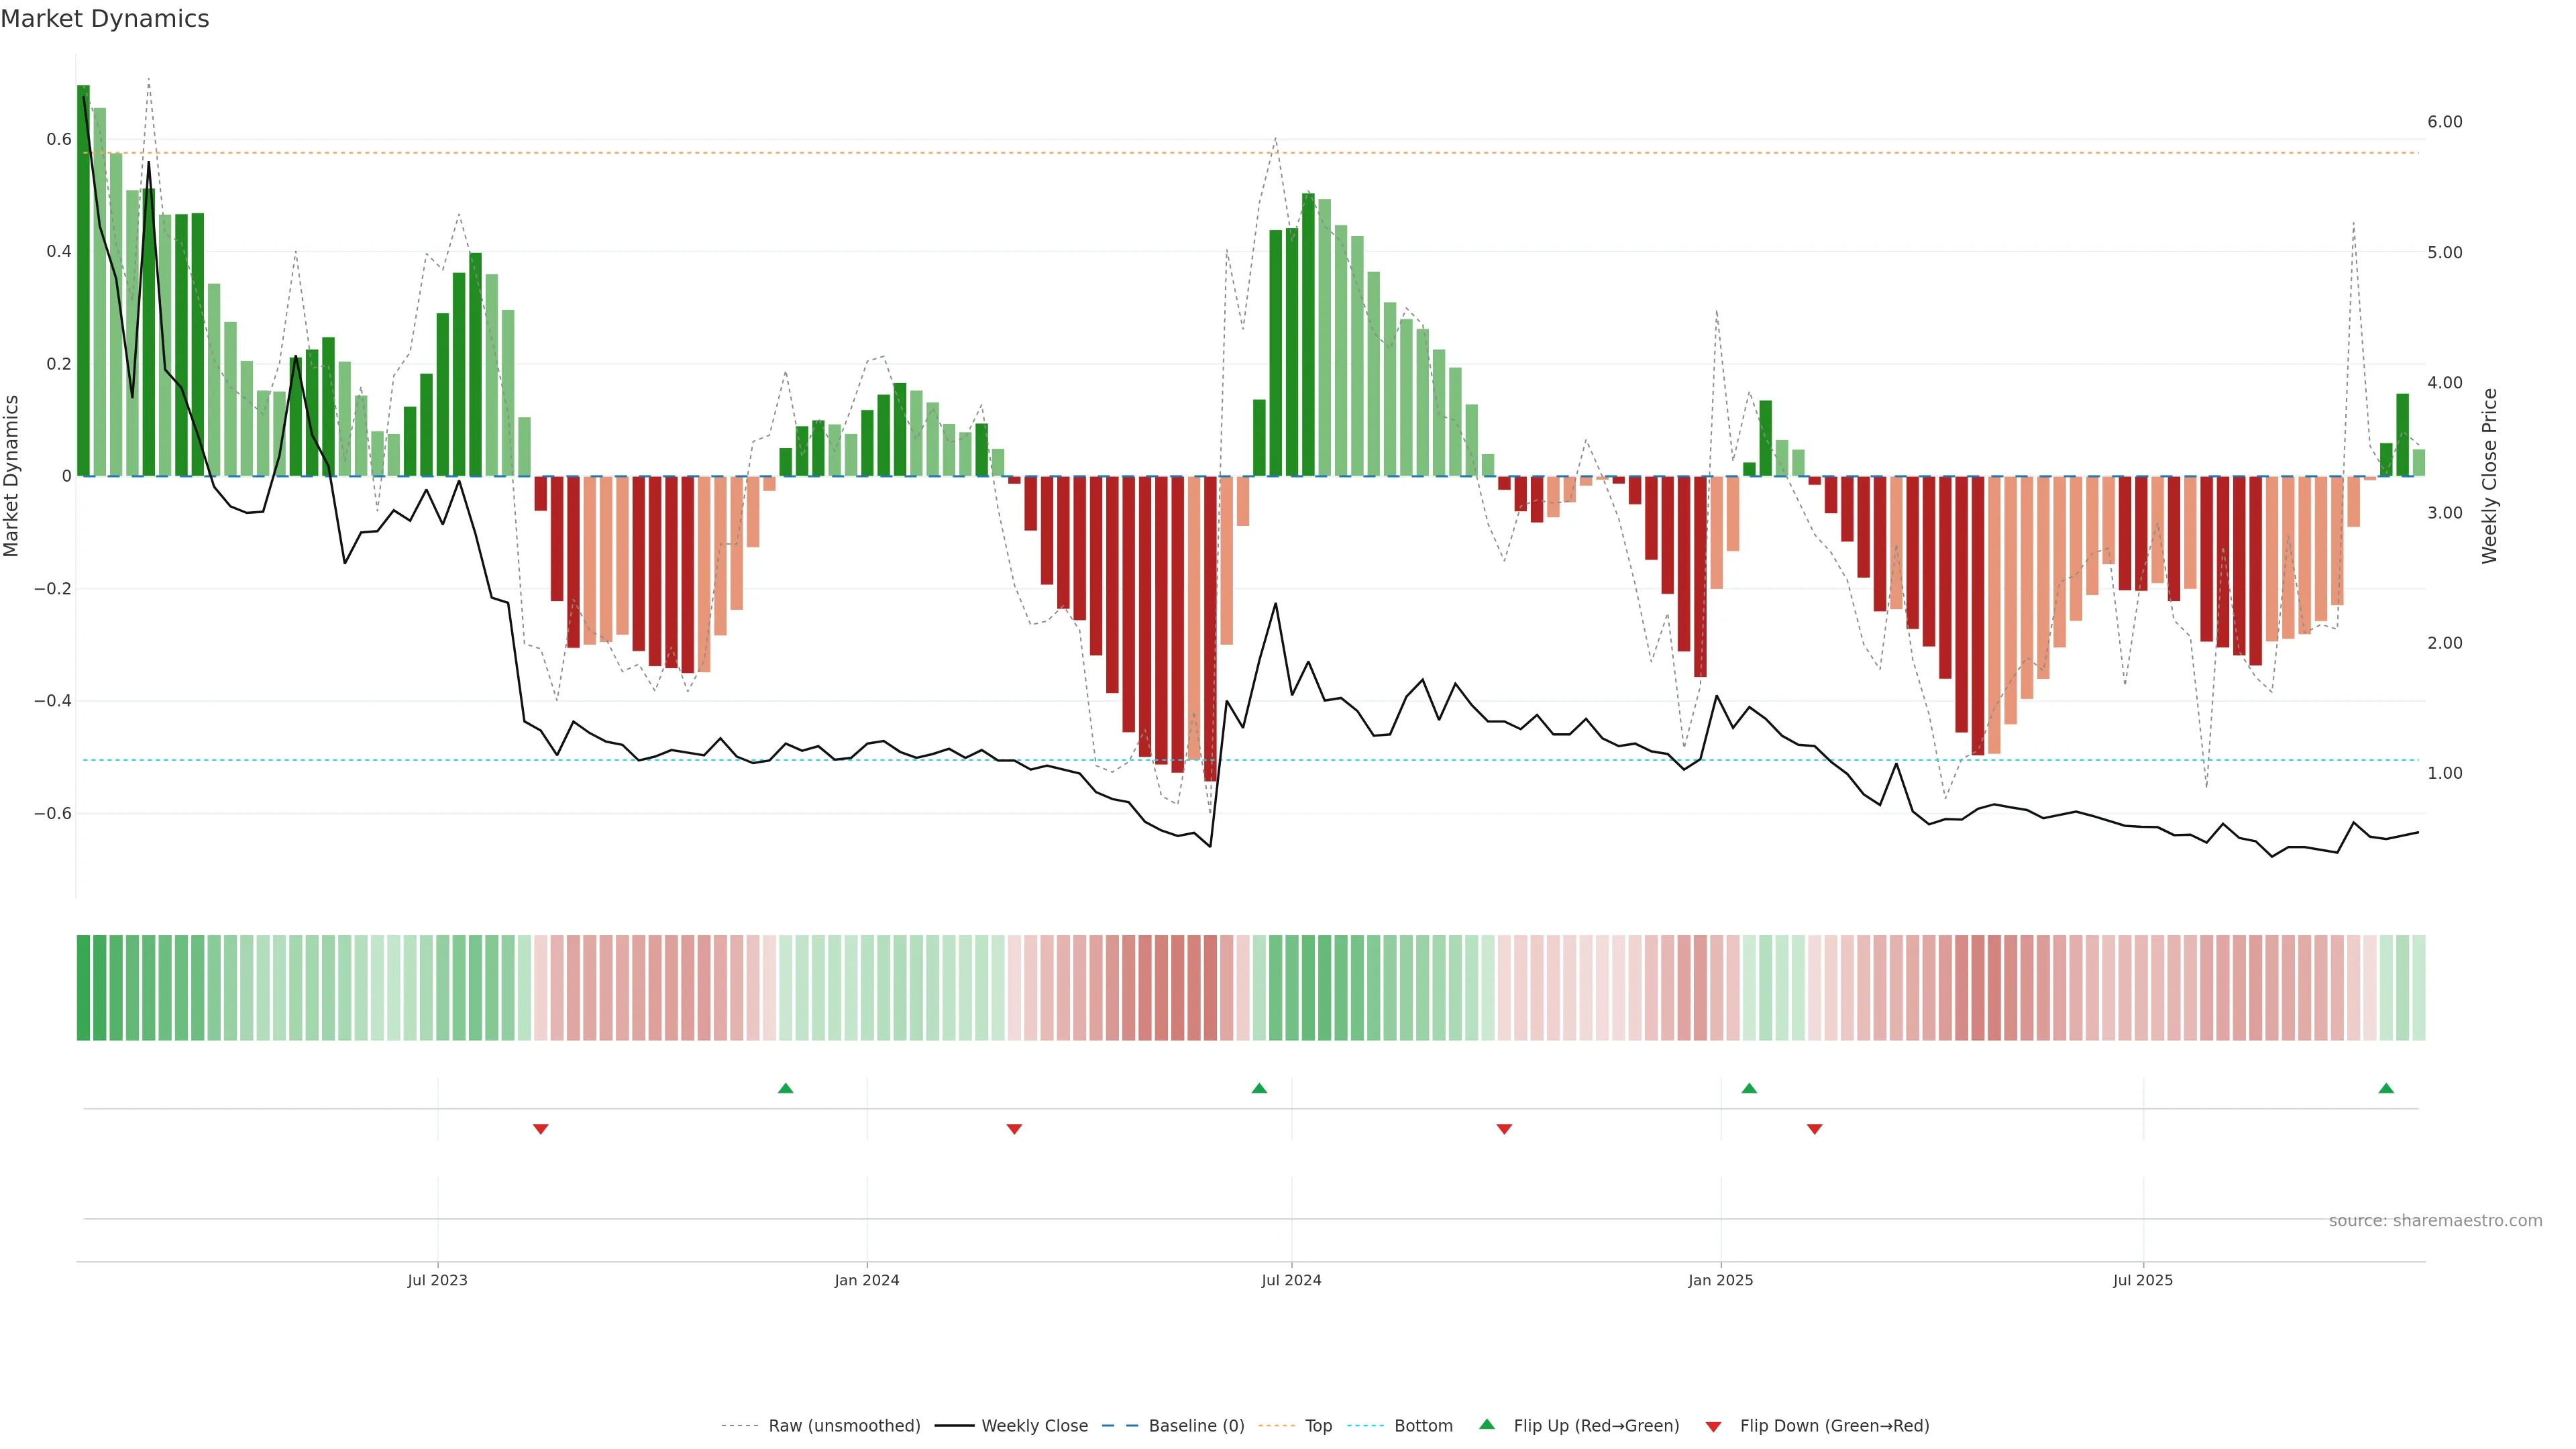Click the Flip Up legend triangle icon

(1487, 1424)
